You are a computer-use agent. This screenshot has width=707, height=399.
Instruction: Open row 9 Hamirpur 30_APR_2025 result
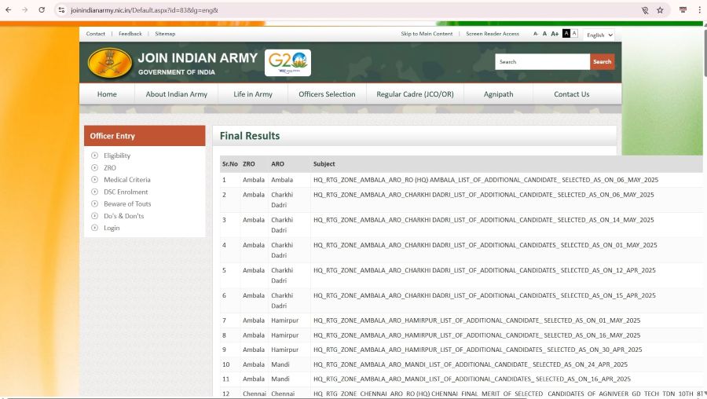(x=478, y=350)
